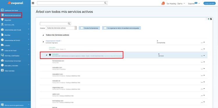Click the magnifier in the top search bar

[x=106, y=3]
